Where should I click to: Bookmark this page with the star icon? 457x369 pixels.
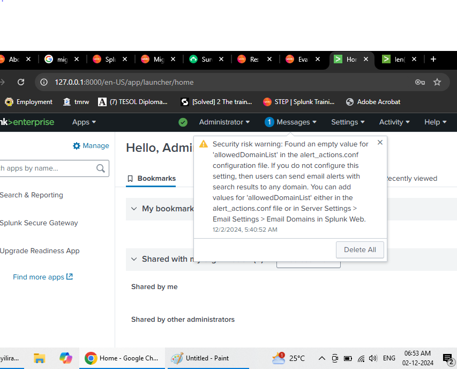coord(437,82)
